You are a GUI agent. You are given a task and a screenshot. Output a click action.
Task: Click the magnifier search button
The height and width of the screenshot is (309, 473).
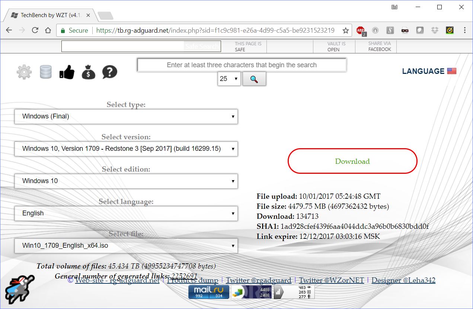click(x=254, y=79)
